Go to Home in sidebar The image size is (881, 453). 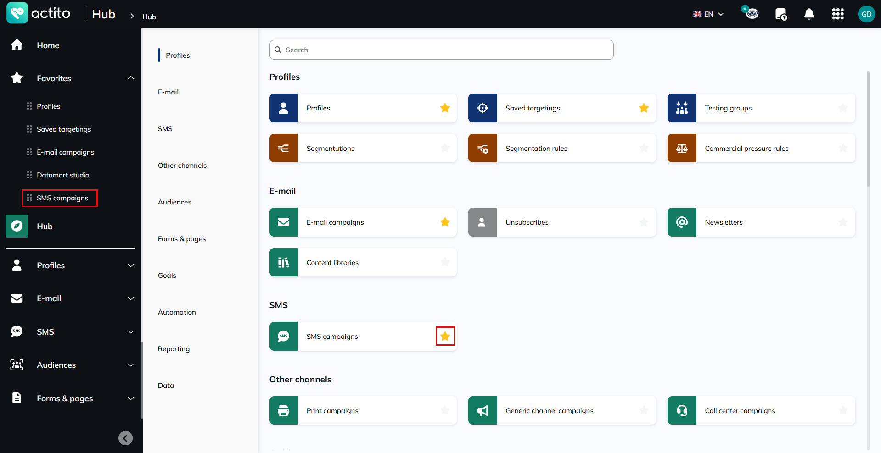point(48,45)
